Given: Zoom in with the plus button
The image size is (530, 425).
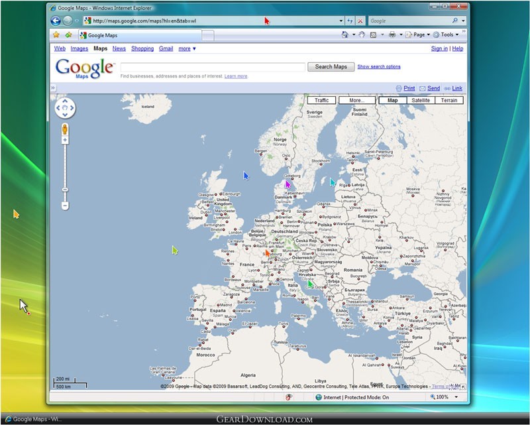Looking at the screenshot, I should tap(65, 140).
